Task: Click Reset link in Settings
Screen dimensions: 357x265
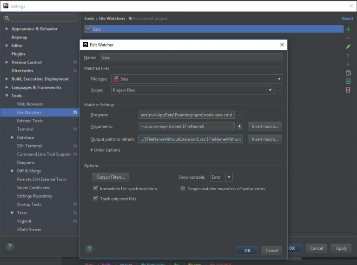Action: [347, 19]
